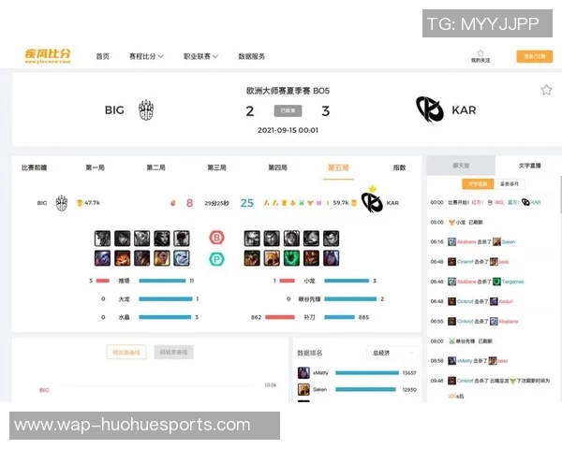The height and width of the screenshot is (449, 562).
Task: Click the 欧洲大师赛夏季赛 BO5 title
Action: coord(288,91)
